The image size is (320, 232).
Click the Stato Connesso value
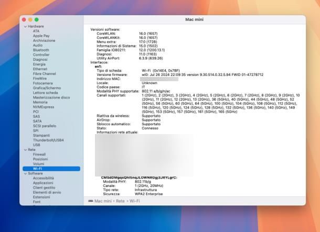[150, 128]
